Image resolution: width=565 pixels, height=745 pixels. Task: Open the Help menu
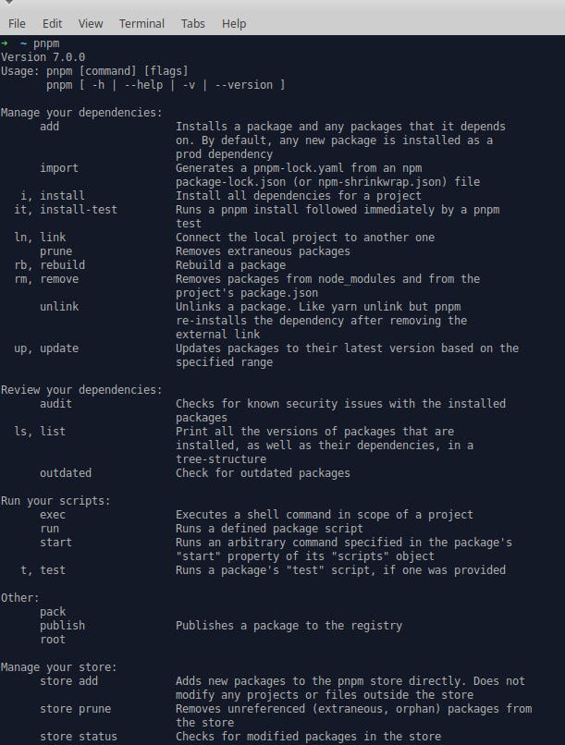[232, 23]
